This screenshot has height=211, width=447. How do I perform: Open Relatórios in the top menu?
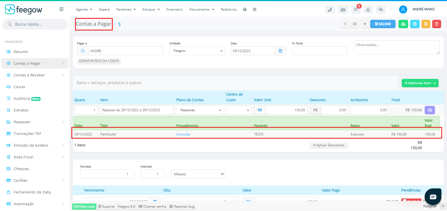click(x=229, y=9)
